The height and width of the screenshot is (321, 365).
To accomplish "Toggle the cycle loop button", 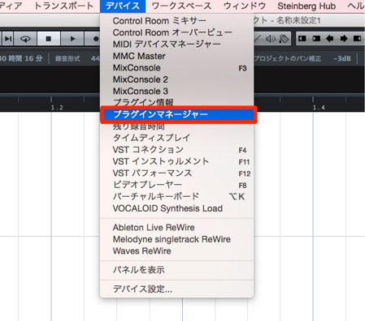I will pos(25,39).
